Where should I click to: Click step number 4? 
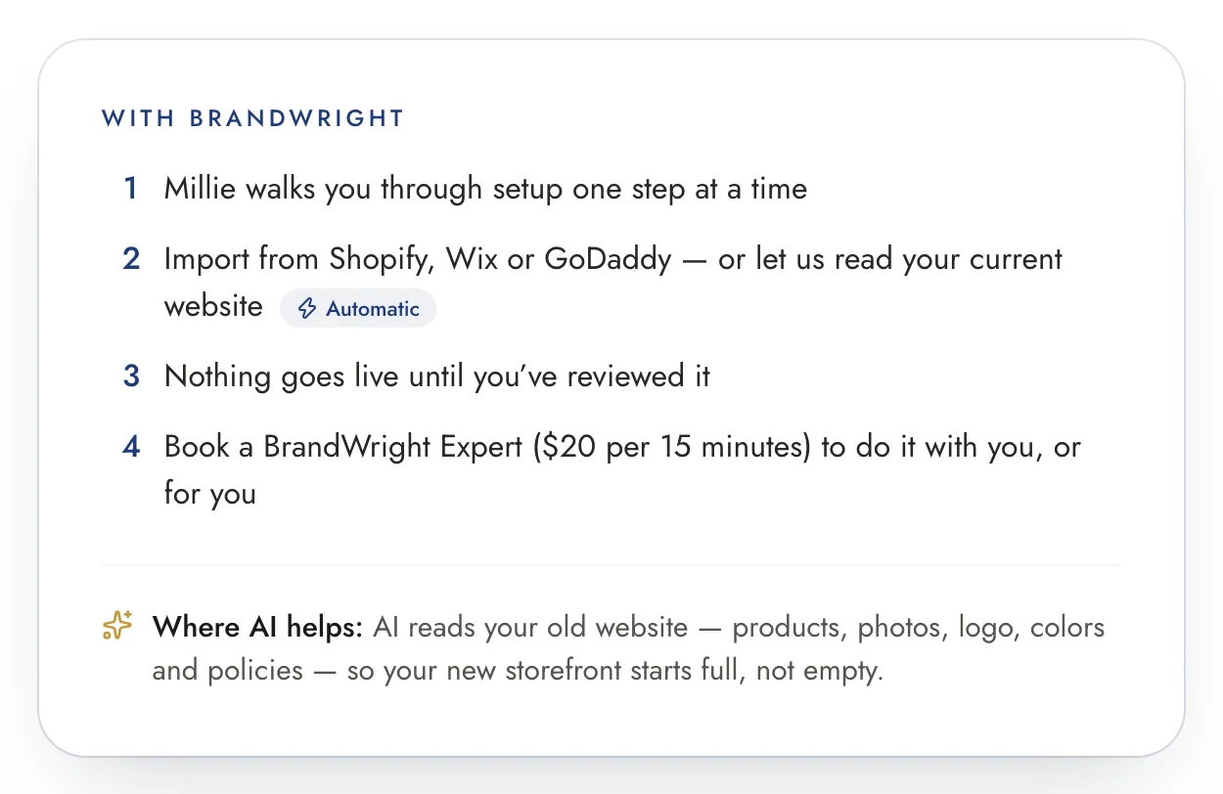(131, 447)
